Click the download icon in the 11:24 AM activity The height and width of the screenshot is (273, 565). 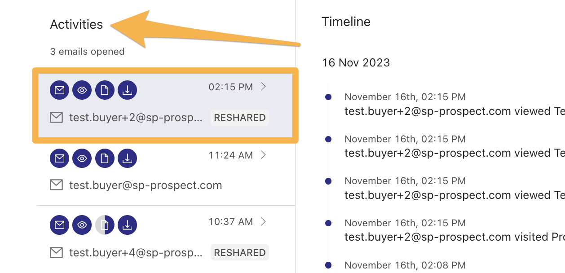(127, 158)
